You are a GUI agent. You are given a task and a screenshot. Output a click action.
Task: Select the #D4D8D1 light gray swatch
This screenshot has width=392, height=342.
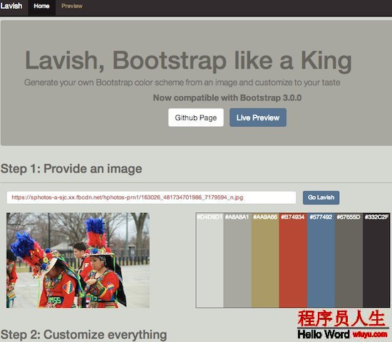[x=210, y=260]
